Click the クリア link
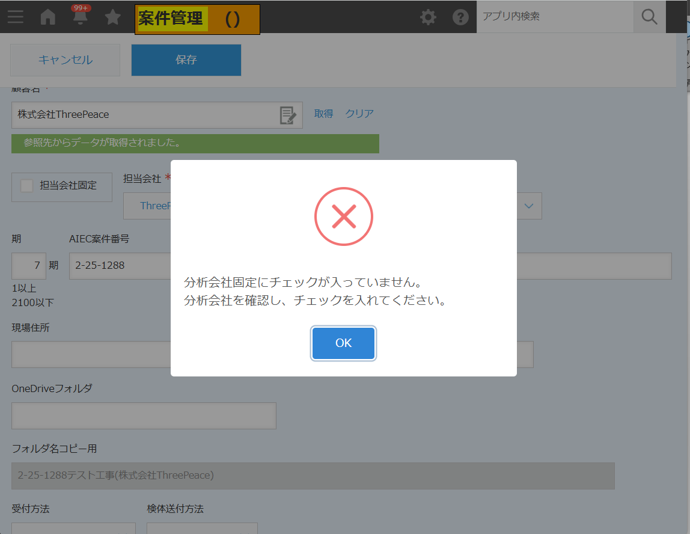 coord(359,114)
